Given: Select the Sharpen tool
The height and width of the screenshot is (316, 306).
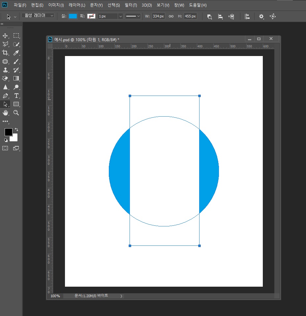Looking at the screenshot, I should pyautogui.click(x=5, y=87).
